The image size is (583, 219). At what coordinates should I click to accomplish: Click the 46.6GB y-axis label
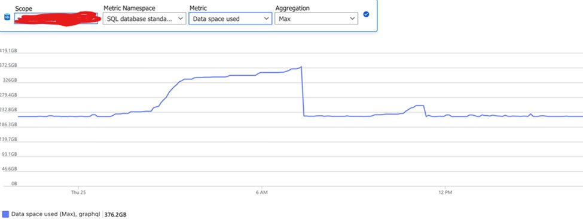10,169
